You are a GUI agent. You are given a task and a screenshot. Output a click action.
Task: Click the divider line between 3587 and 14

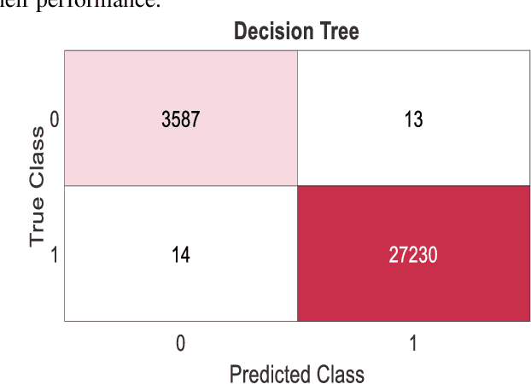pos(181,186)
